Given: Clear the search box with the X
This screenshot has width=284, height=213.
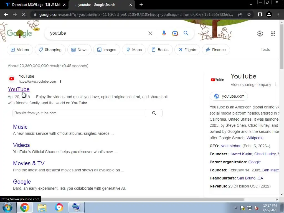Looking at the screenshot, I should [150, 33].
